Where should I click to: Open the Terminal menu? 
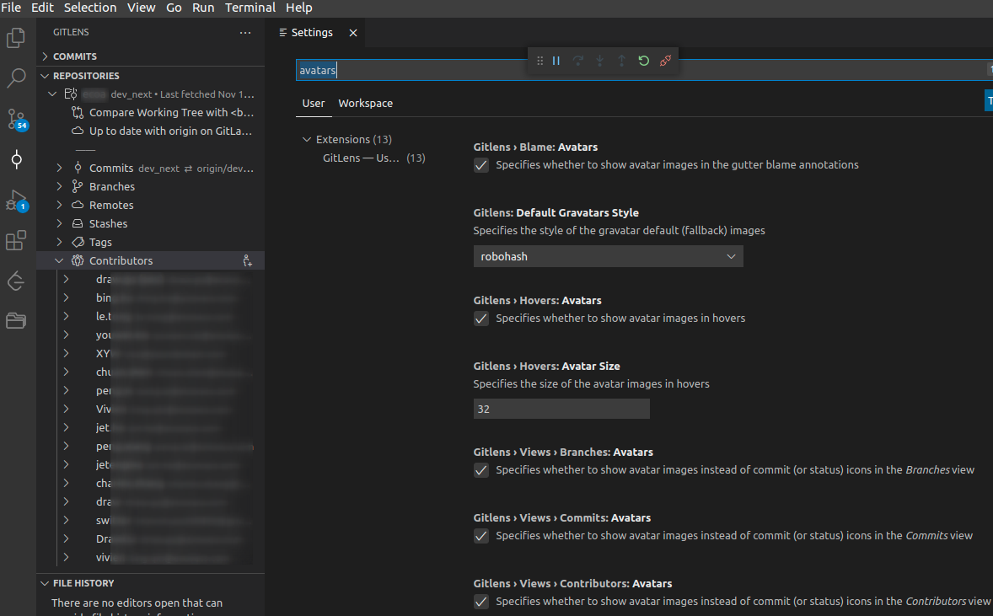click(250, 8)
